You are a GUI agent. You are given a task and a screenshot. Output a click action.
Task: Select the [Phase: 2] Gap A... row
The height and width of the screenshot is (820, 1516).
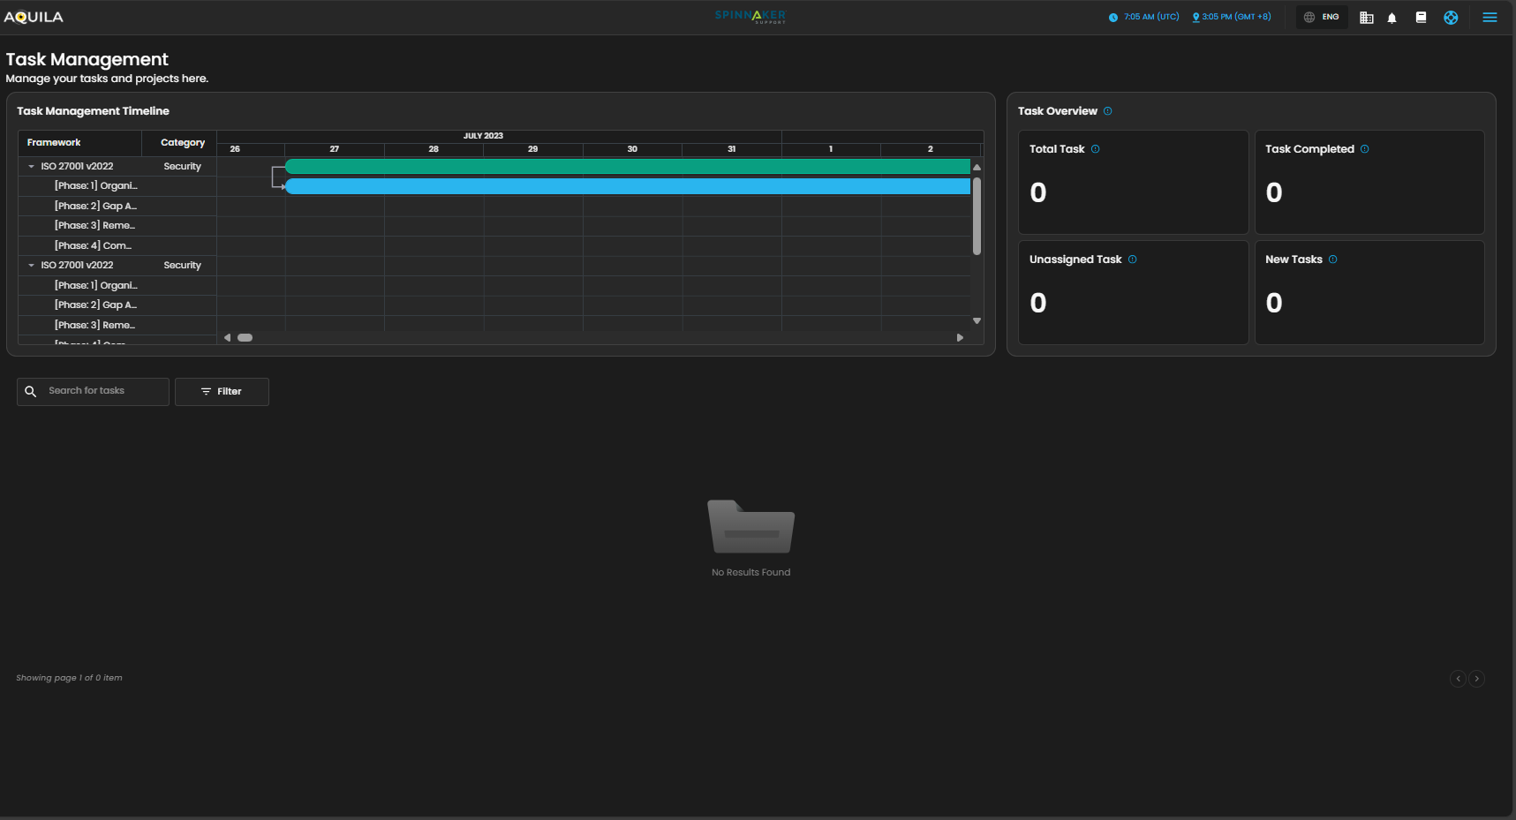tap(95, 207)
